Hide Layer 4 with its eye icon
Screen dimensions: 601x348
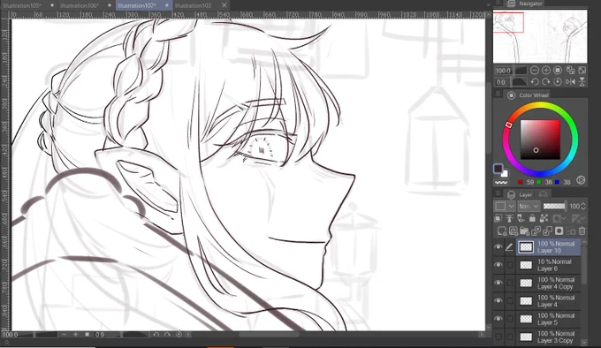pos(498,301)
